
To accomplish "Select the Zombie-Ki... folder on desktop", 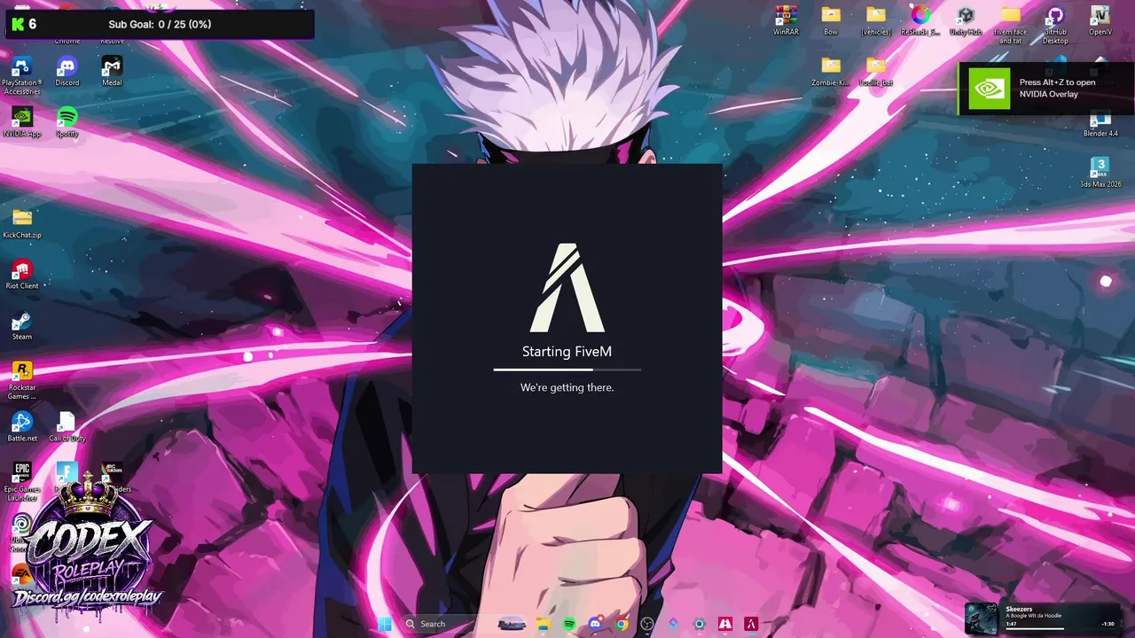I will pyautogui.click(x=831, y=72).
